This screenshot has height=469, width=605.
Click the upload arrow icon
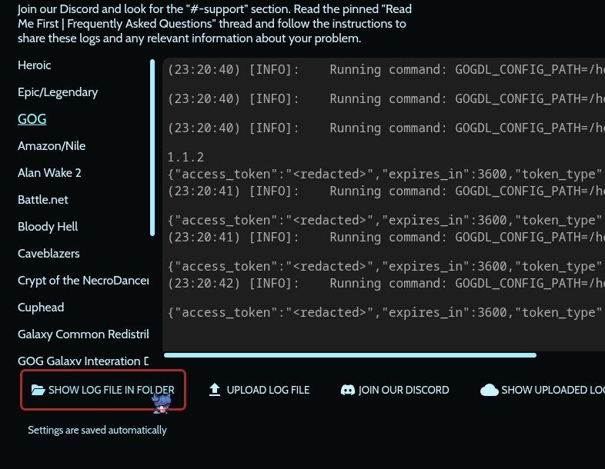pos(215,390)
